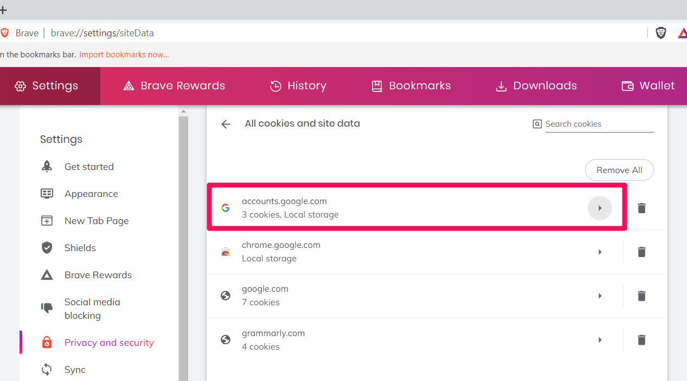Viewport: 687px width, 381px height.
Task: Expand google.com cookies entry
Action: click(600, 295)
